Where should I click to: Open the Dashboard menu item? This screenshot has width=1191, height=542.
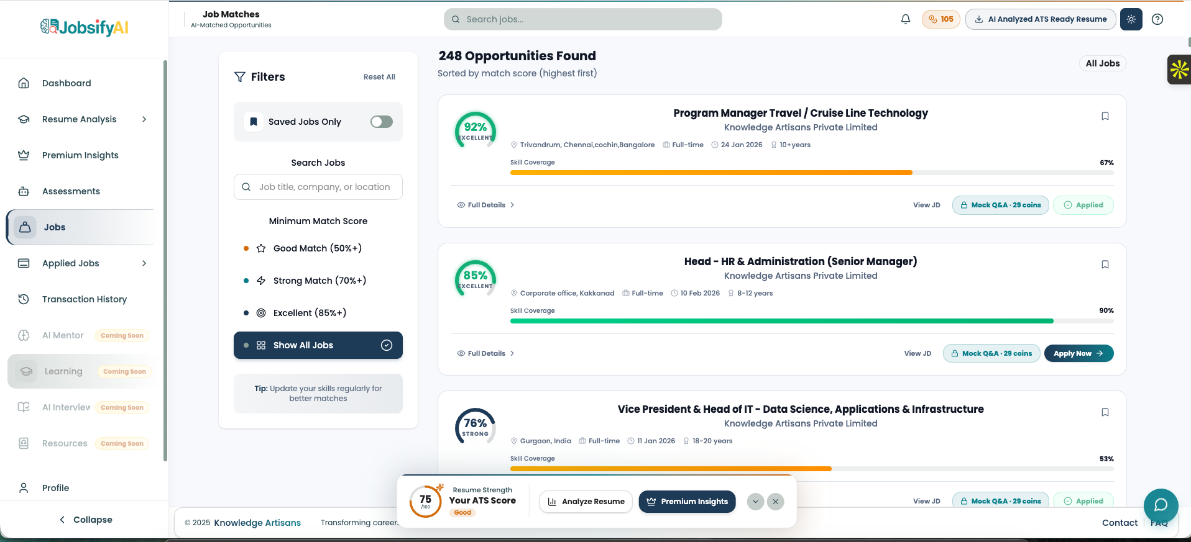81,83
